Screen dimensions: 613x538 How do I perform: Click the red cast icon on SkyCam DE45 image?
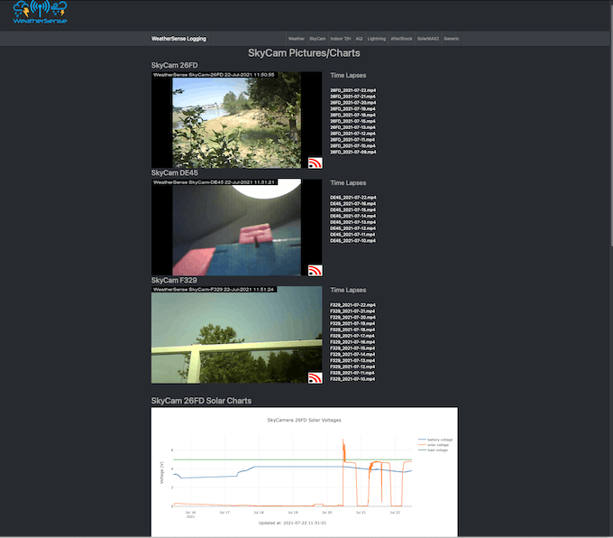point(316,270)
